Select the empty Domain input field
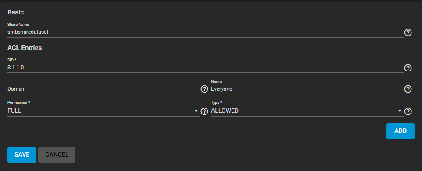Image resolution: width=422 pixels, height=171 pixels. point(104,89)
